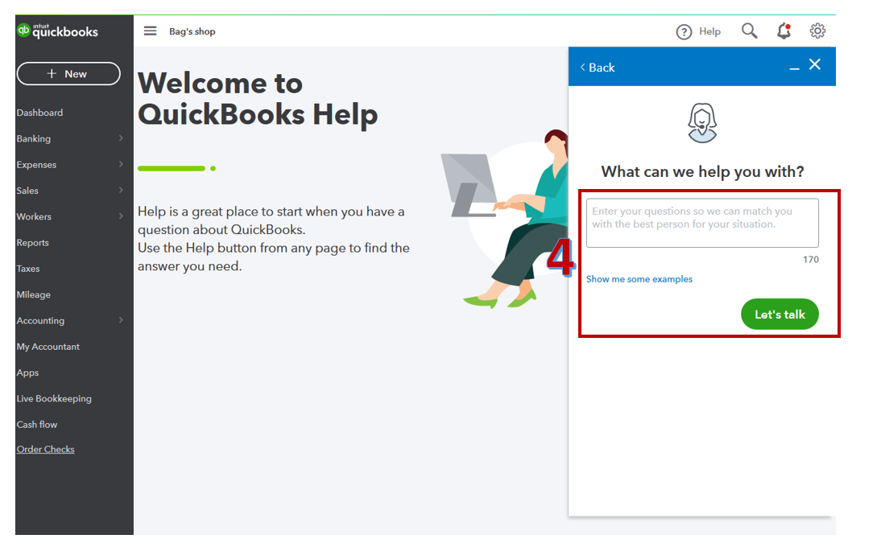This screenshot has height=547, width=877.
Task: Open Show me some examples link
Action: coord(639,279)
